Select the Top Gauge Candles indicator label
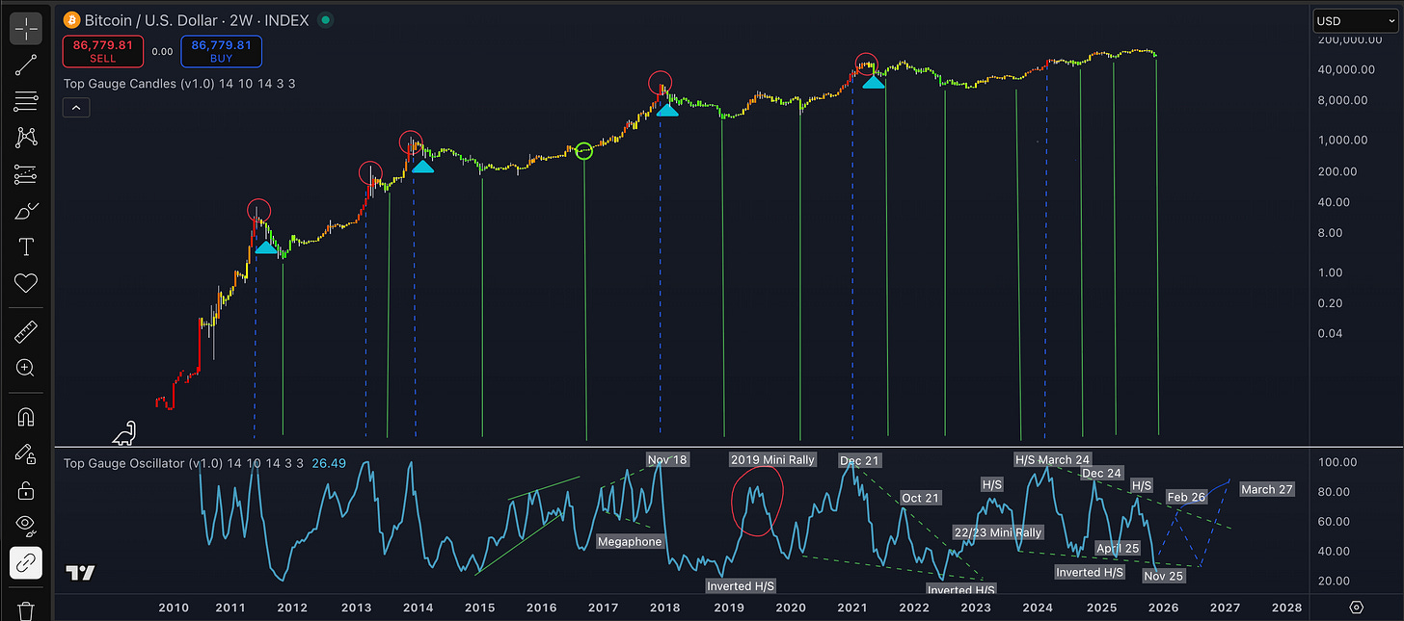 pos(179,84)
